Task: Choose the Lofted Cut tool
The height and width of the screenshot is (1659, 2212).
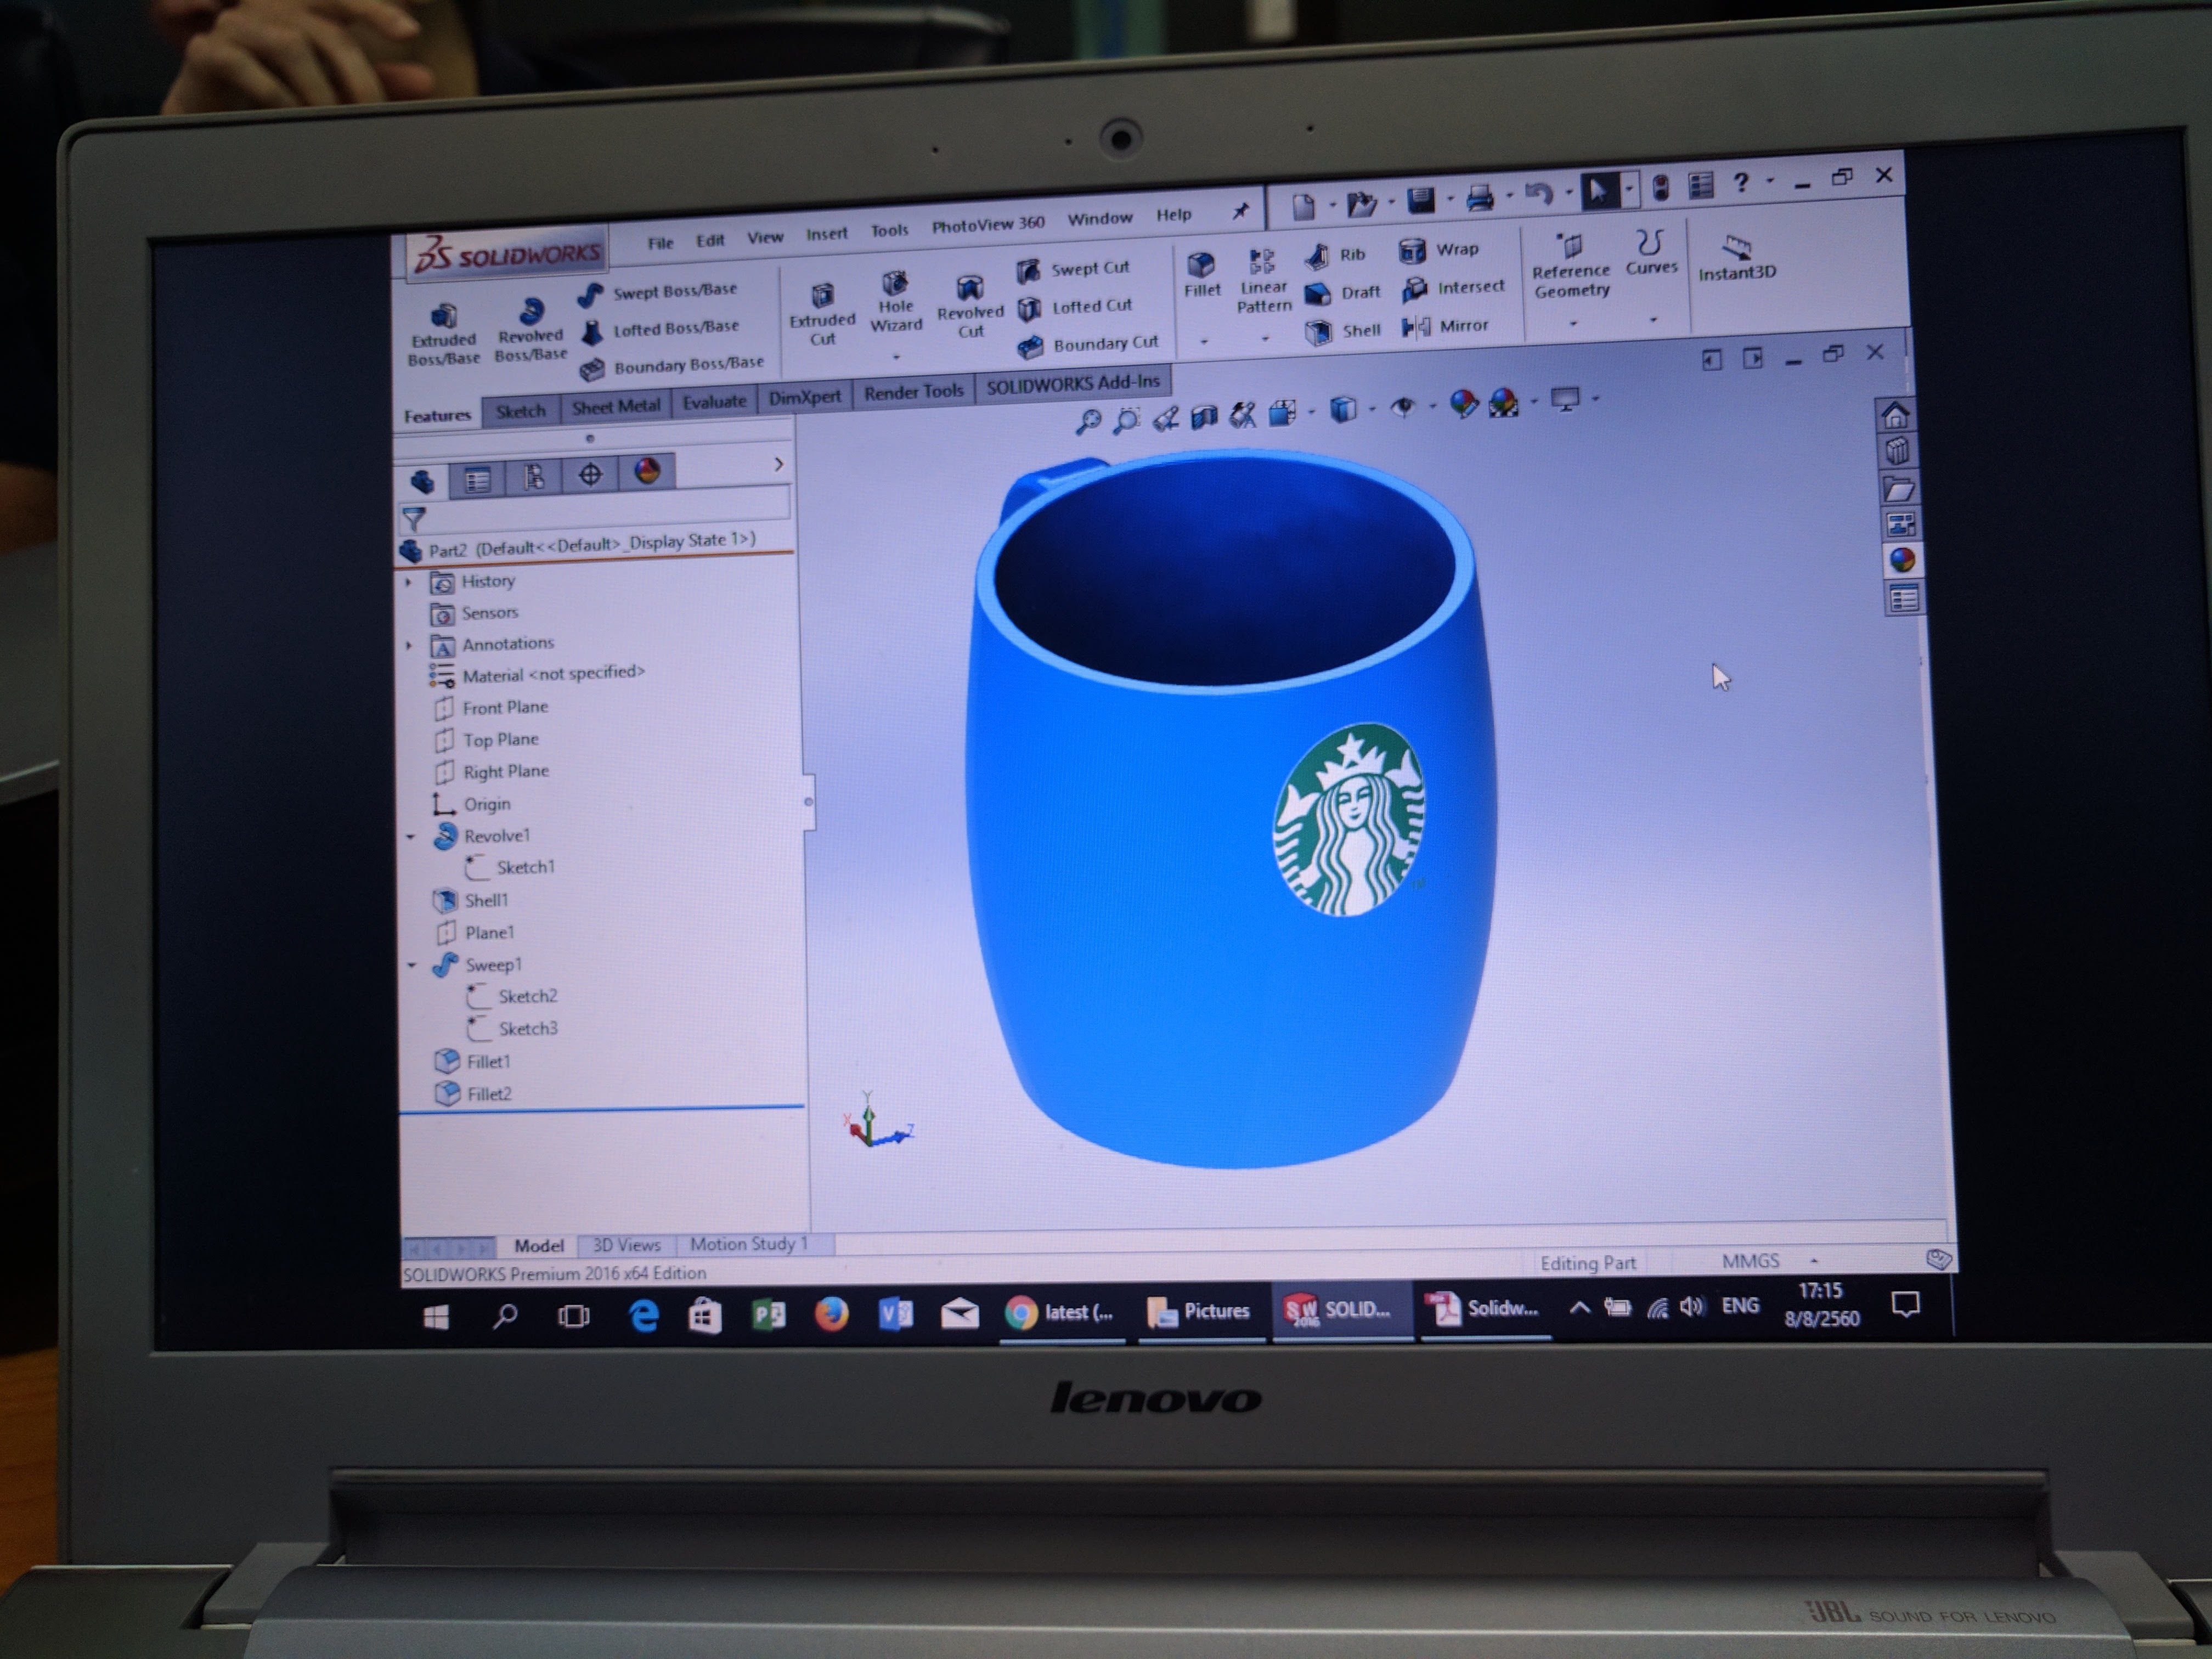Action: (1075, 307)
